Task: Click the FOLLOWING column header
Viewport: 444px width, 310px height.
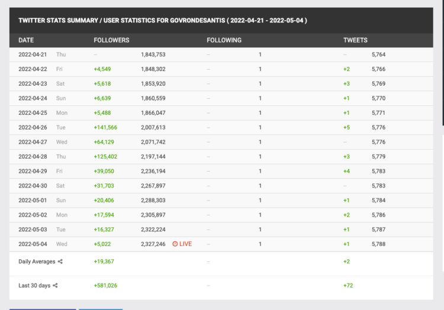Action: tap(224, 40)
